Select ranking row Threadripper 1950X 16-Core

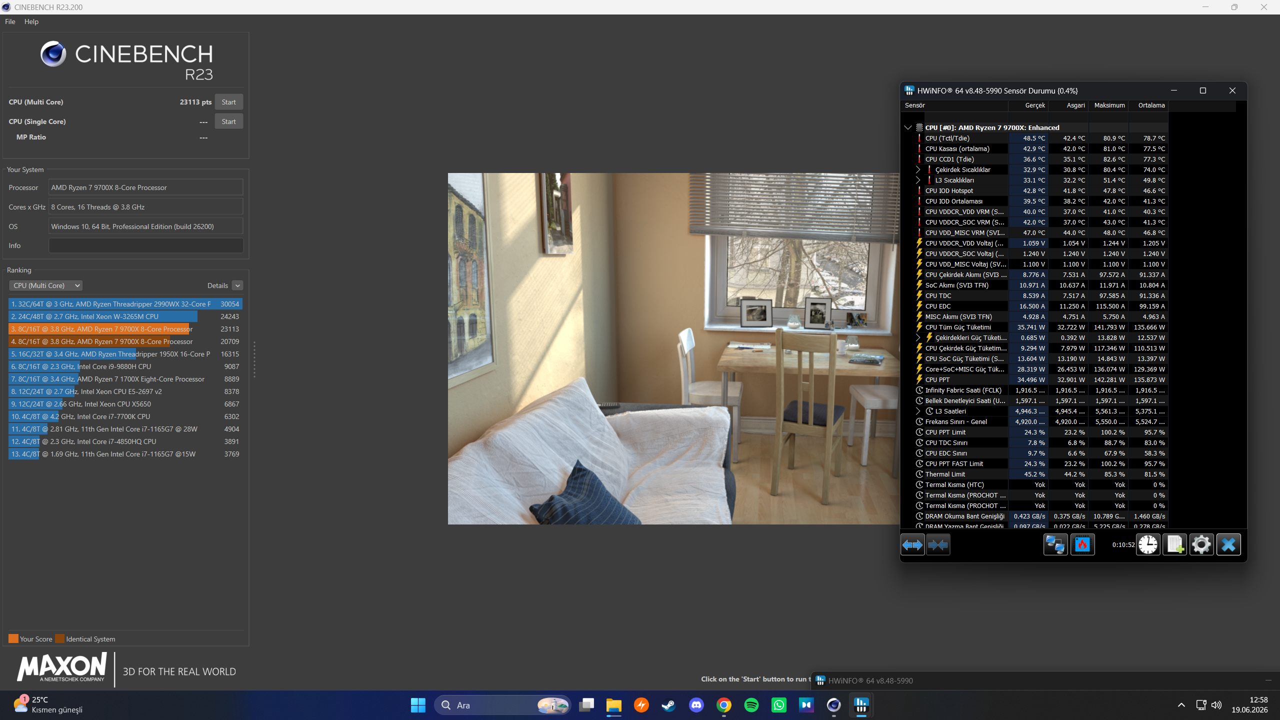coord(125,354)
